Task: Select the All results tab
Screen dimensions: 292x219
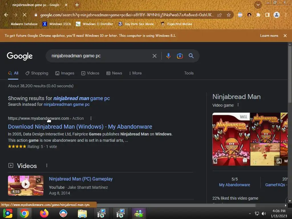Action: 13,73
